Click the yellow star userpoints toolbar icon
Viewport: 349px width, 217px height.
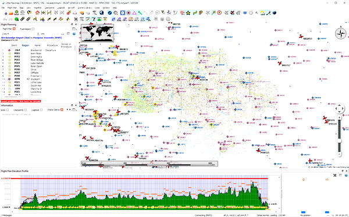pos(188,13)
